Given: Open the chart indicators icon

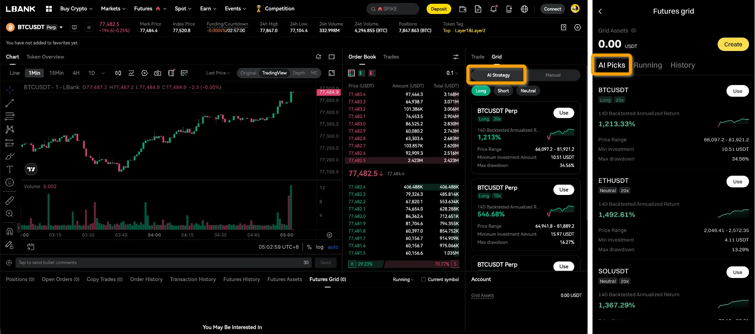Looking at the screenshot, I should [x=131, y=73].
